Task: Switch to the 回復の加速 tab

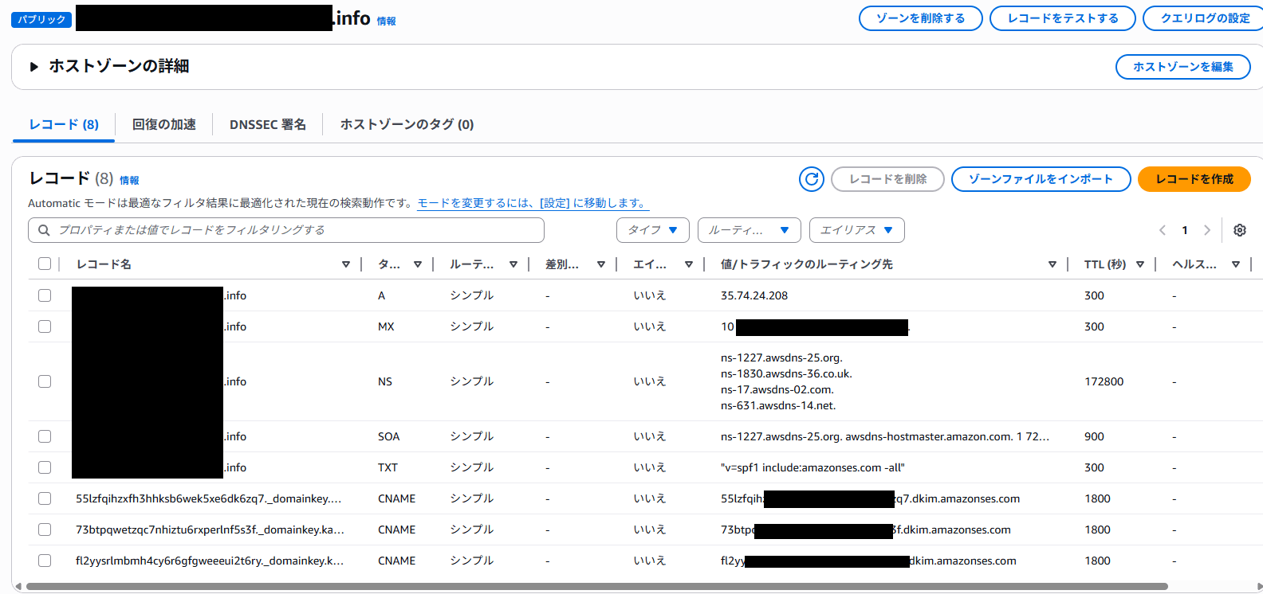Action: pos(163,124)
